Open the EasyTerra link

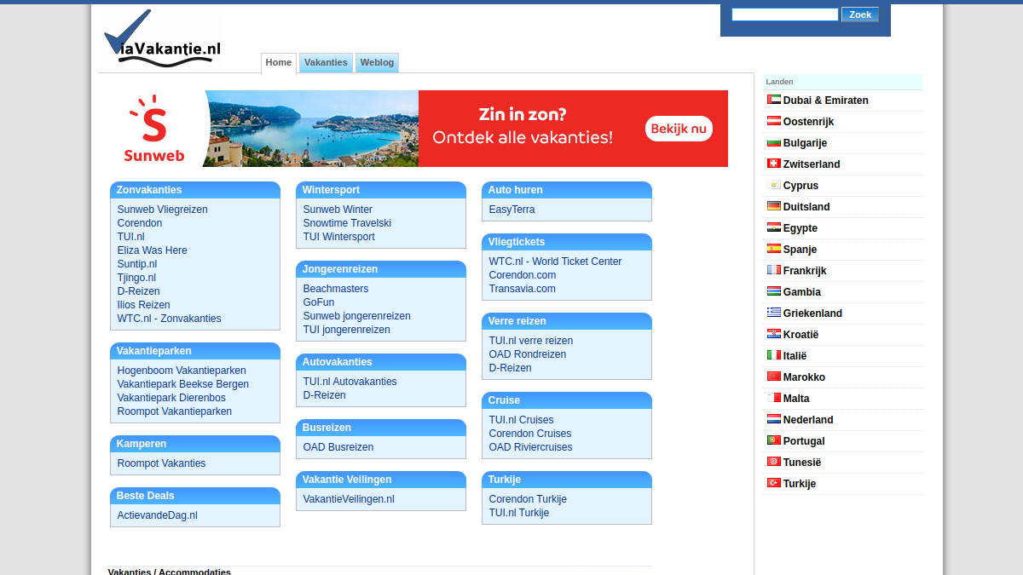coord(512,210)
